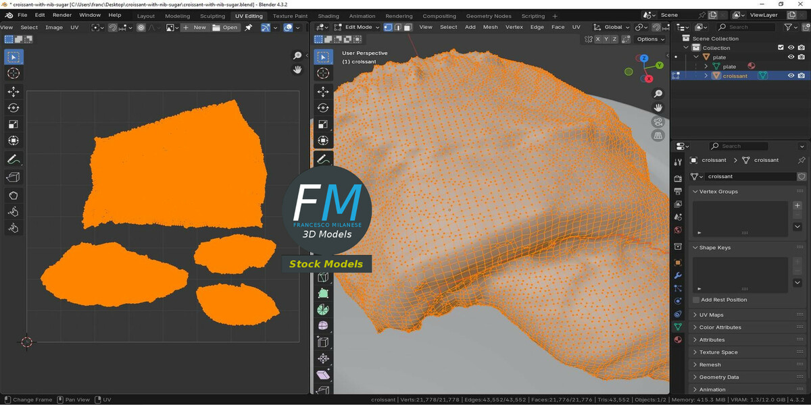Toggle visibility eye of the plate object

tap(791, 57)
